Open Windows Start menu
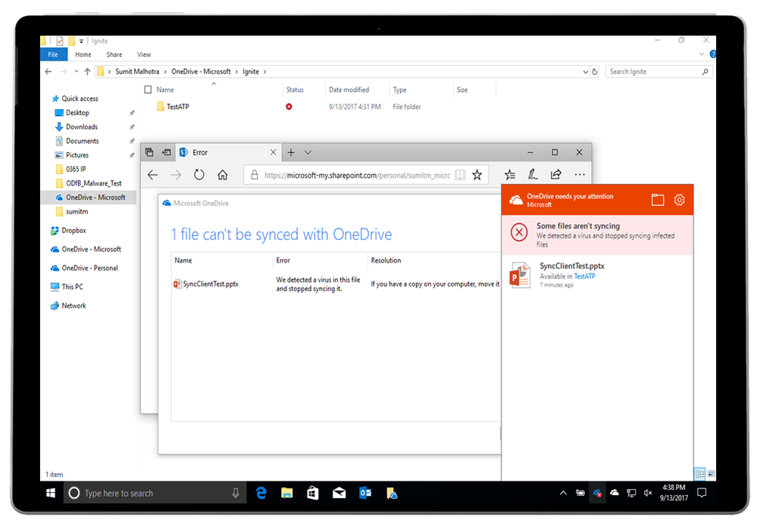 [x=51, y=493]
